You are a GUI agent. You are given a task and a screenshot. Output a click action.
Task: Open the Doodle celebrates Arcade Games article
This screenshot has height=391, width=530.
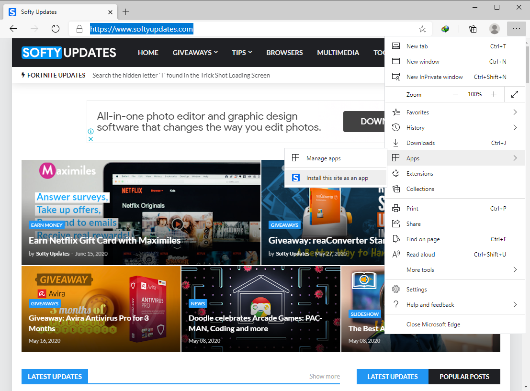click(x=255, y=324)
